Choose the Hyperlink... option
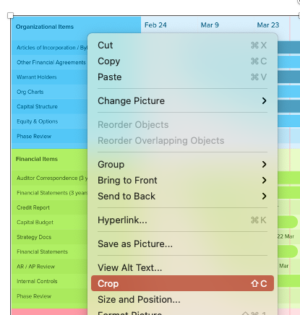The image size is (300, 315). [x=182, y=220]
